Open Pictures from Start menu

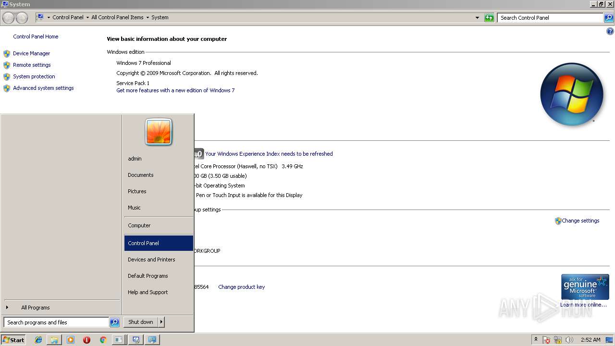click(x=159, y=191)
